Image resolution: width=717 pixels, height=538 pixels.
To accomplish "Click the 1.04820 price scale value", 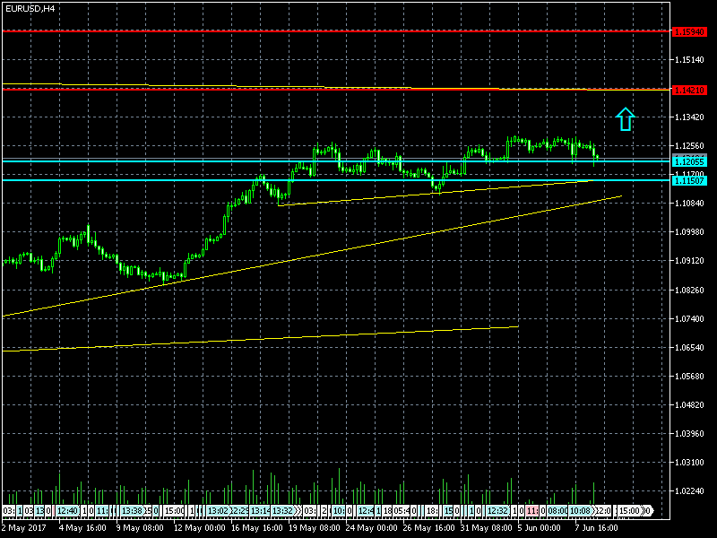I will [689, 406].
